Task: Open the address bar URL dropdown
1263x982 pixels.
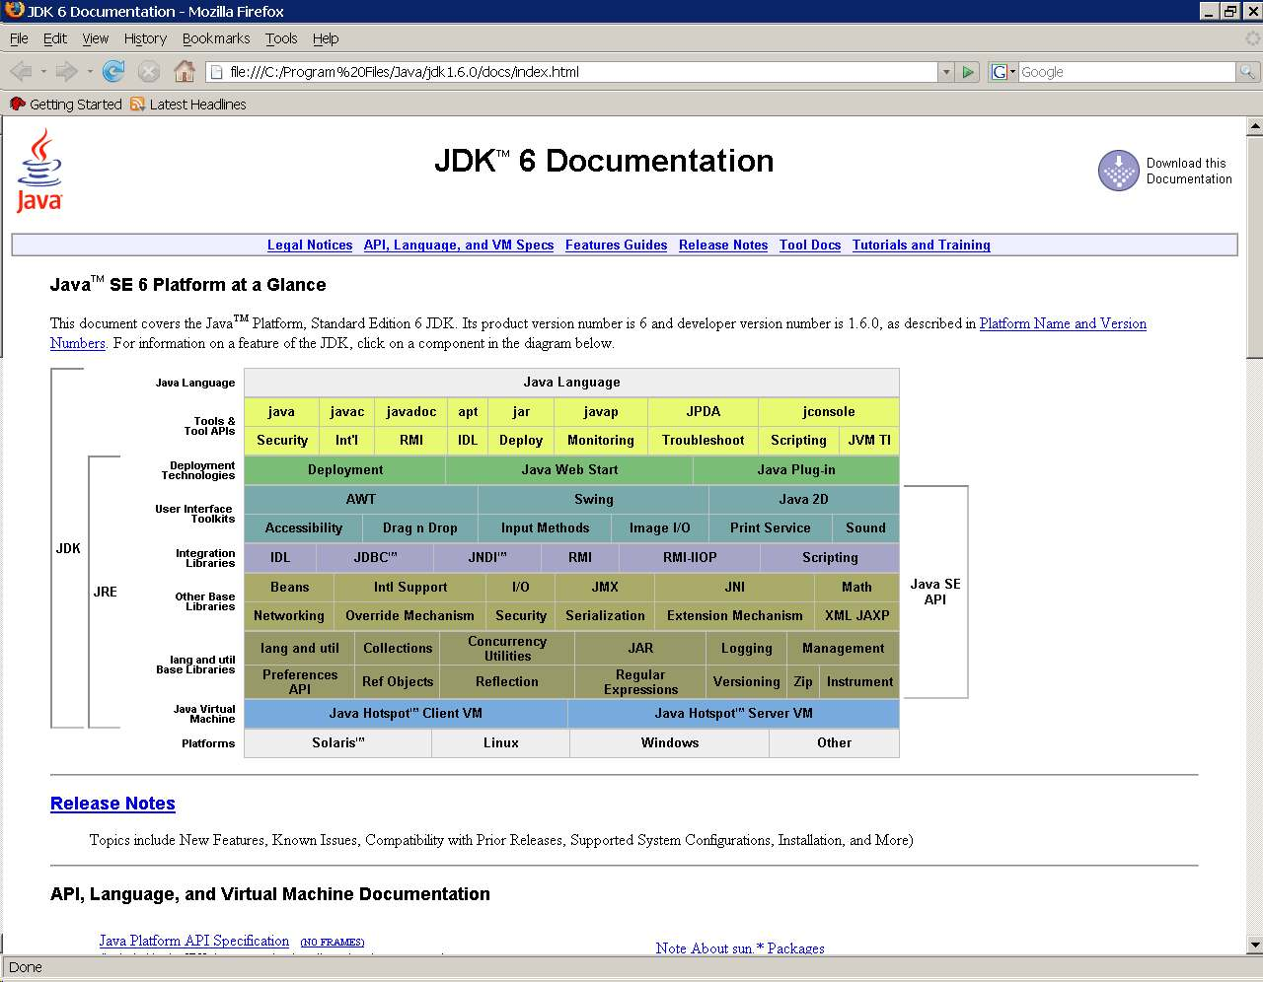Action: pos(946,72)
